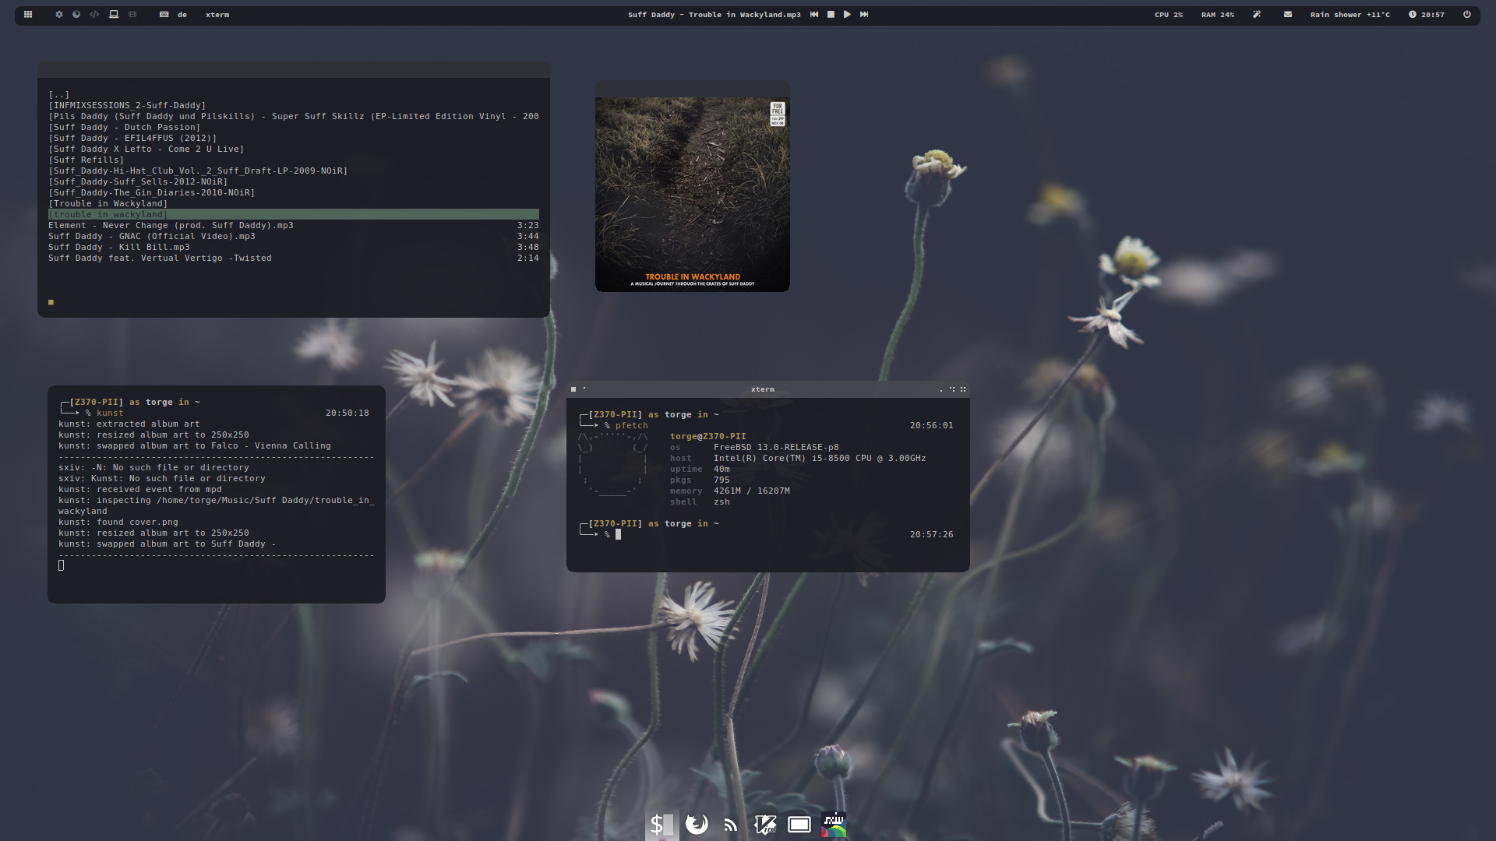Select Suff Daddy - GNAC (Official Video).mp3
1496x841 pixels.
click(x=294, y=236)
